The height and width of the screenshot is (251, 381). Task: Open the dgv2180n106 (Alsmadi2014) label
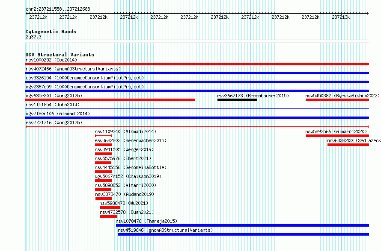pos(58,114)
